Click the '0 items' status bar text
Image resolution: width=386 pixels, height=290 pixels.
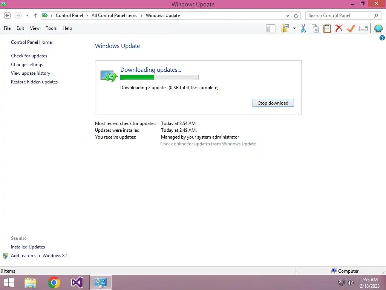tap(8, 271)
